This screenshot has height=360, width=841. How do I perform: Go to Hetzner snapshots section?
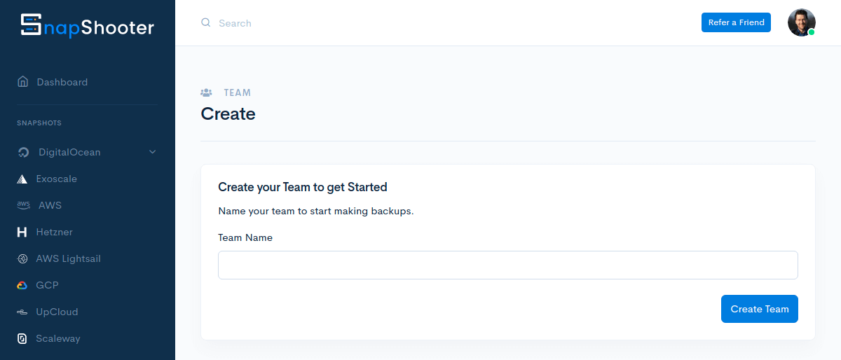point(54,232)
